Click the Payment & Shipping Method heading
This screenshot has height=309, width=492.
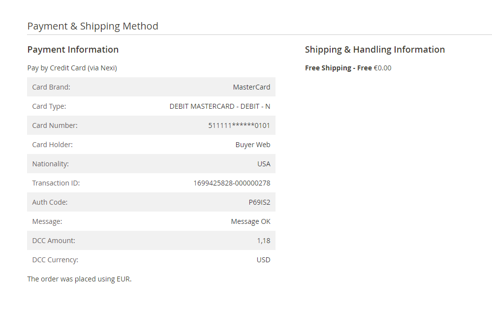coord(92,26)
